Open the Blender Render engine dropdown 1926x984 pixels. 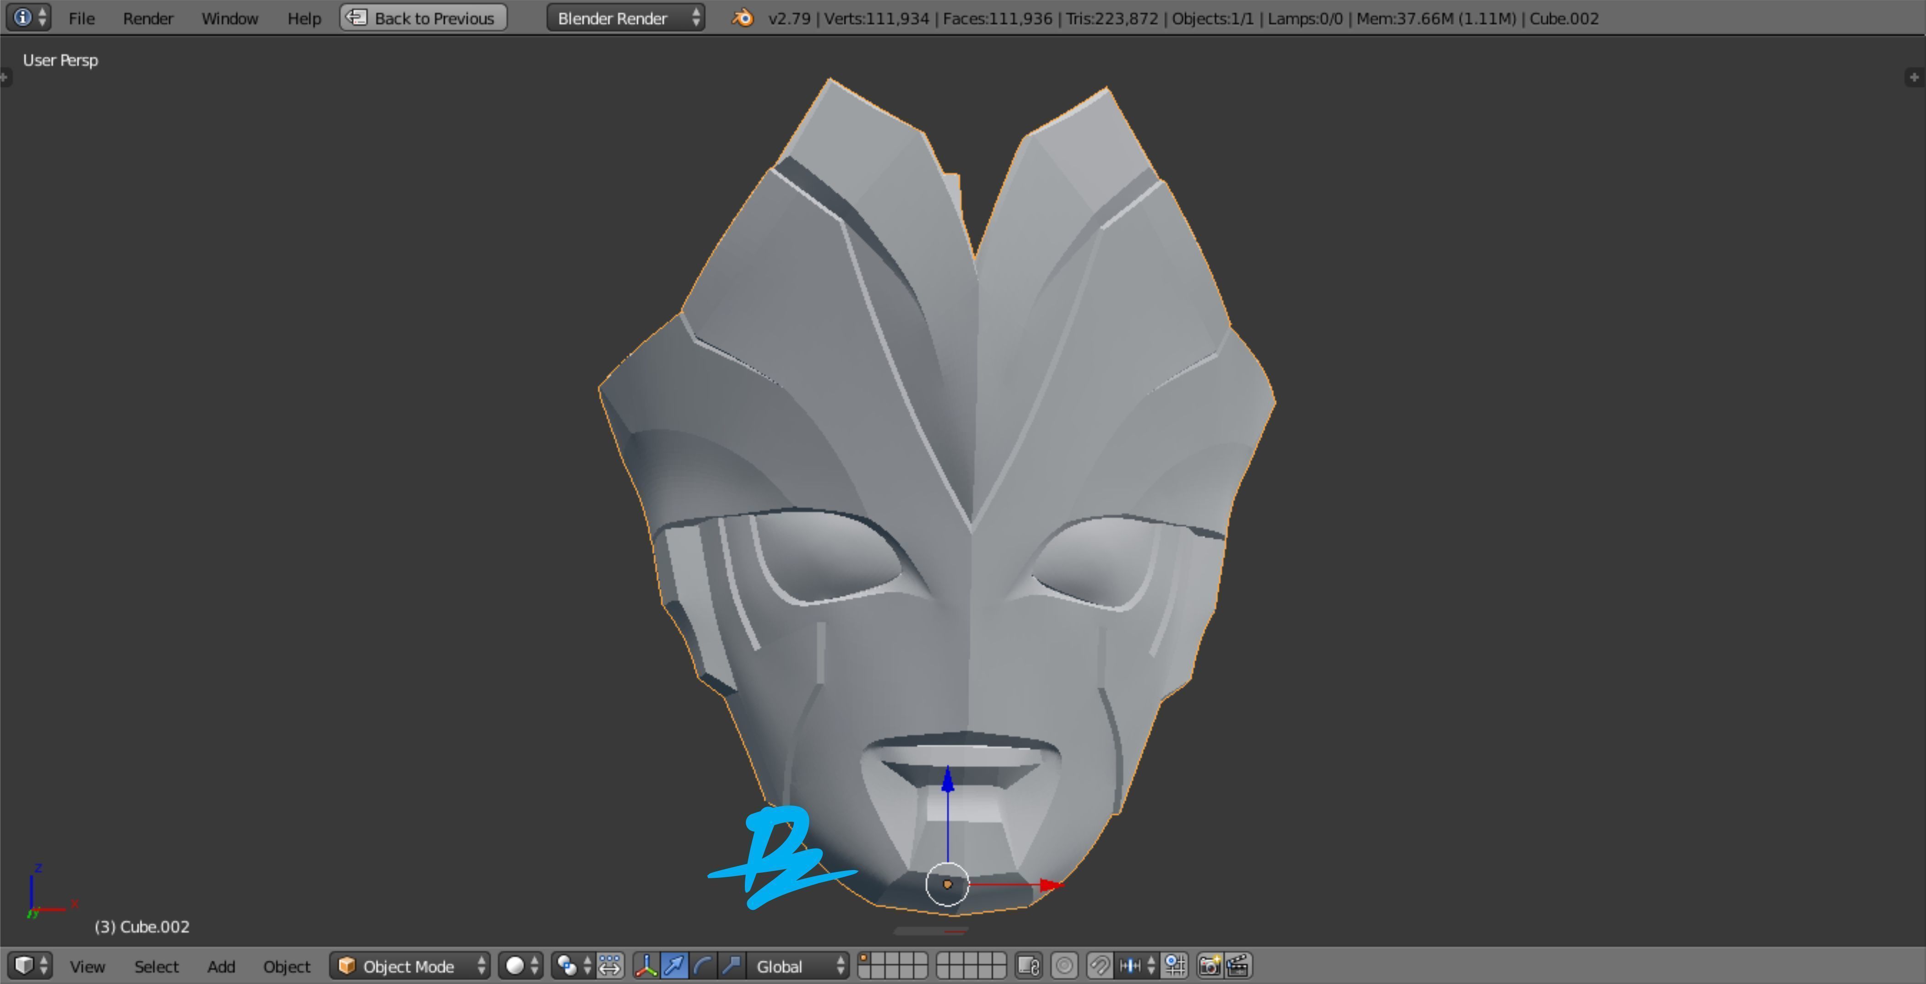coord(625,17)
